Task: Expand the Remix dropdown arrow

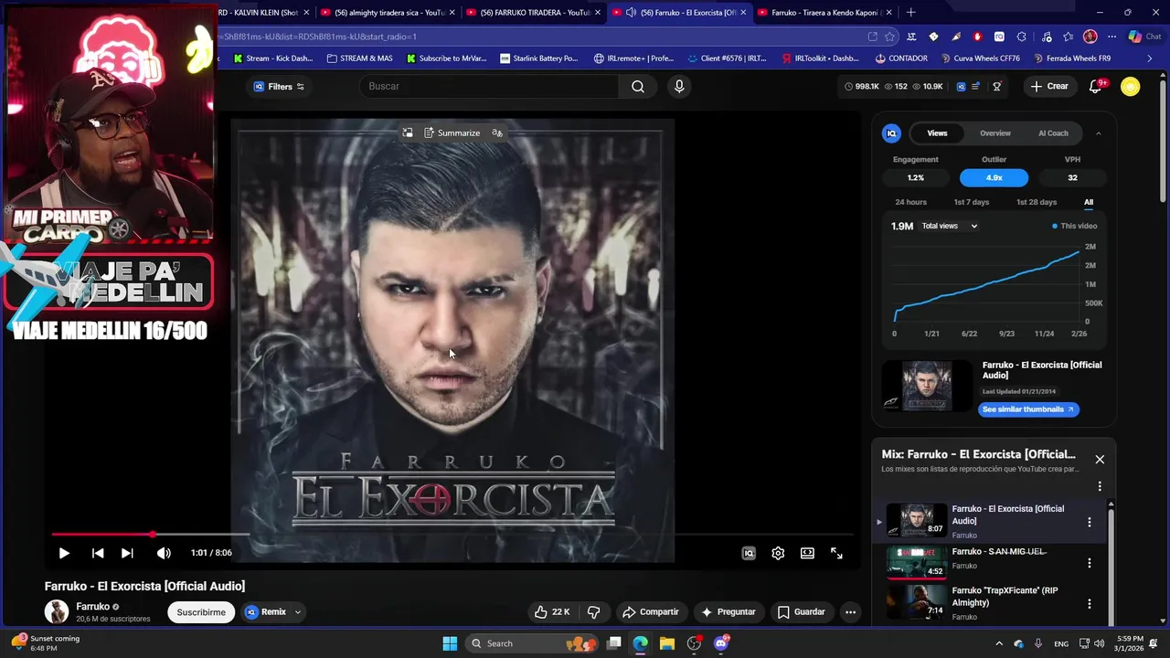Action: click(x=297, y=612)
